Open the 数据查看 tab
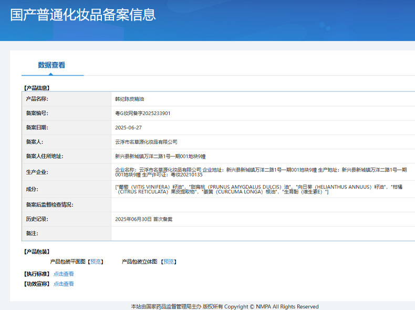 tap(51, 65)
